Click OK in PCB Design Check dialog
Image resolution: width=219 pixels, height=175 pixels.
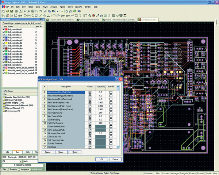102,159
